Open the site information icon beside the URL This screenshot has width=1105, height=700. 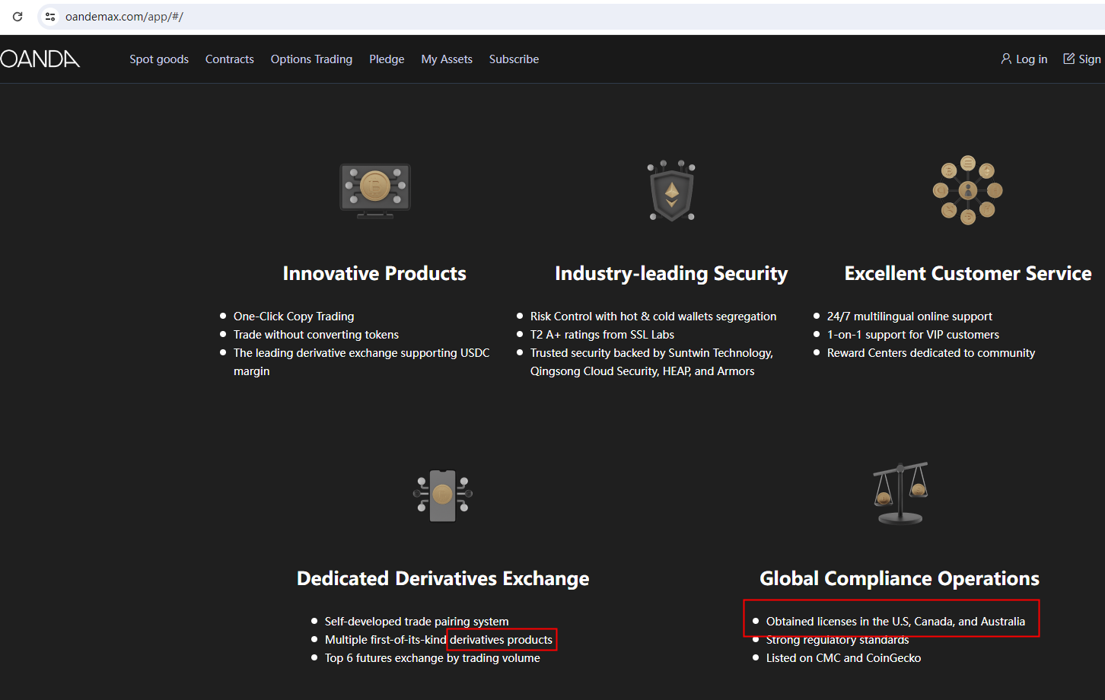click(50, 16)
